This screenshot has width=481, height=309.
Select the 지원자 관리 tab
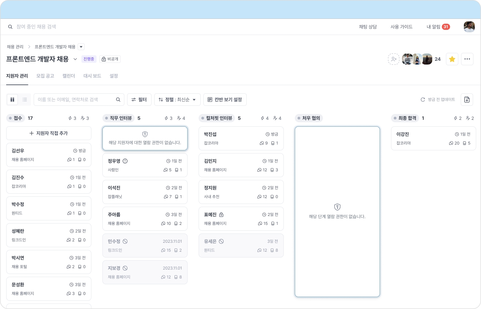pos(17,76)
